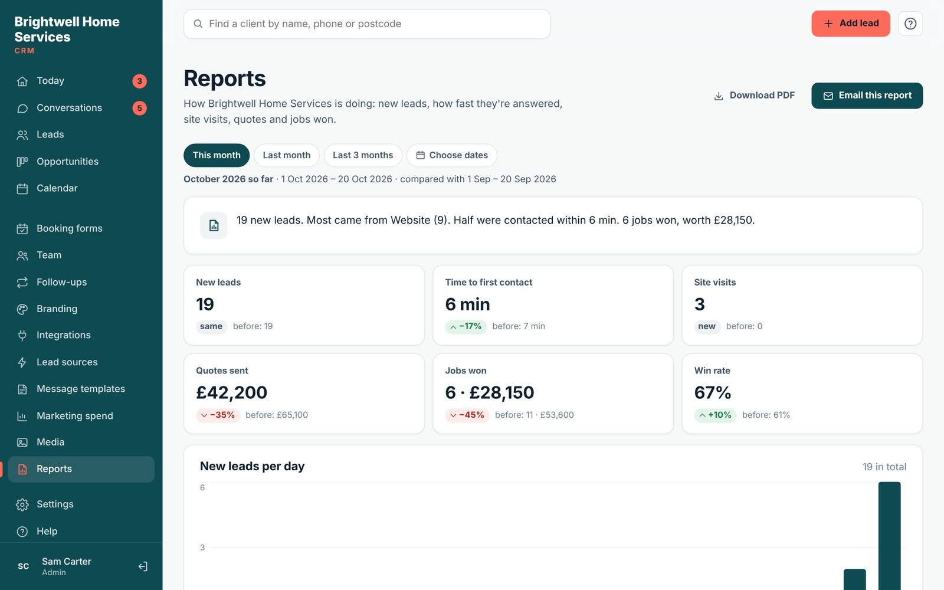Open the Choose dates picker
This screenshot has height=590, width=944.
[452, 155]
